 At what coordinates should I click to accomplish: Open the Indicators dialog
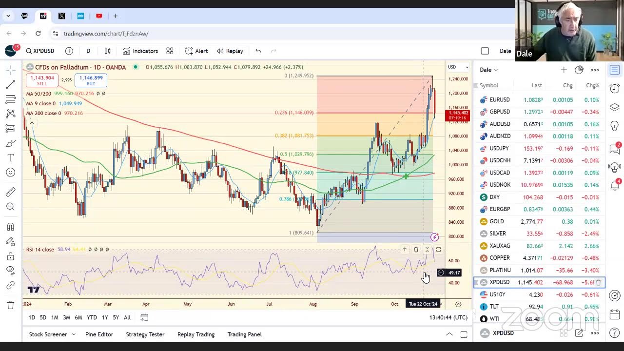(x=140, y=51)
